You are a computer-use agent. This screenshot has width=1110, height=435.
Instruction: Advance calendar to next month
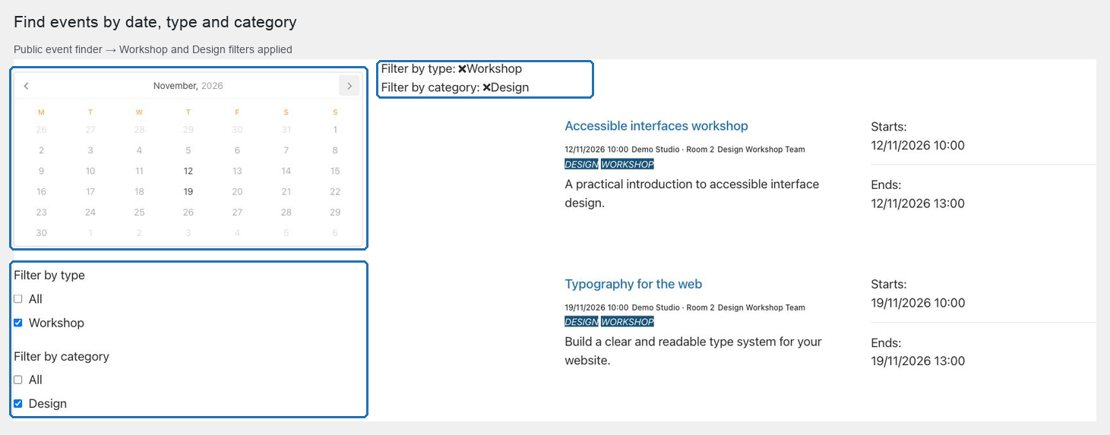pos(349,86)
